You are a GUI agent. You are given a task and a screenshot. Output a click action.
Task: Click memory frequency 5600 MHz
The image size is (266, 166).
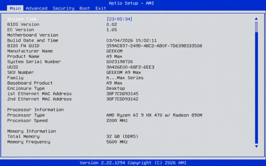pos(117,142)
